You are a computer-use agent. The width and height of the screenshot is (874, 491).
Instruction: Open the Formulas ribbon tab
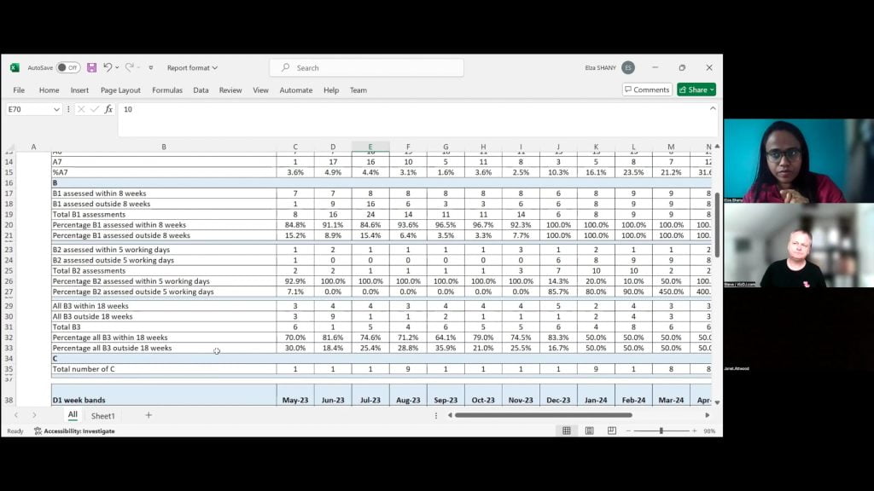pyautogui.click(x=167, y=90)
